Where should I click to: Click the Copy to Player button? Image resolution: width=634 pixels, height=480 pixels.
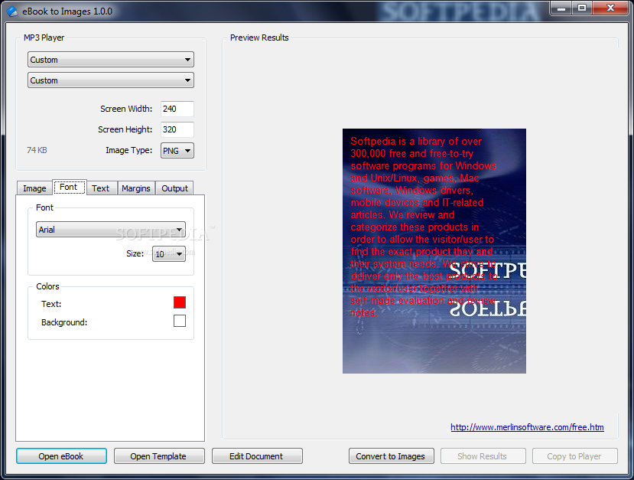click(x=575, y=456)
